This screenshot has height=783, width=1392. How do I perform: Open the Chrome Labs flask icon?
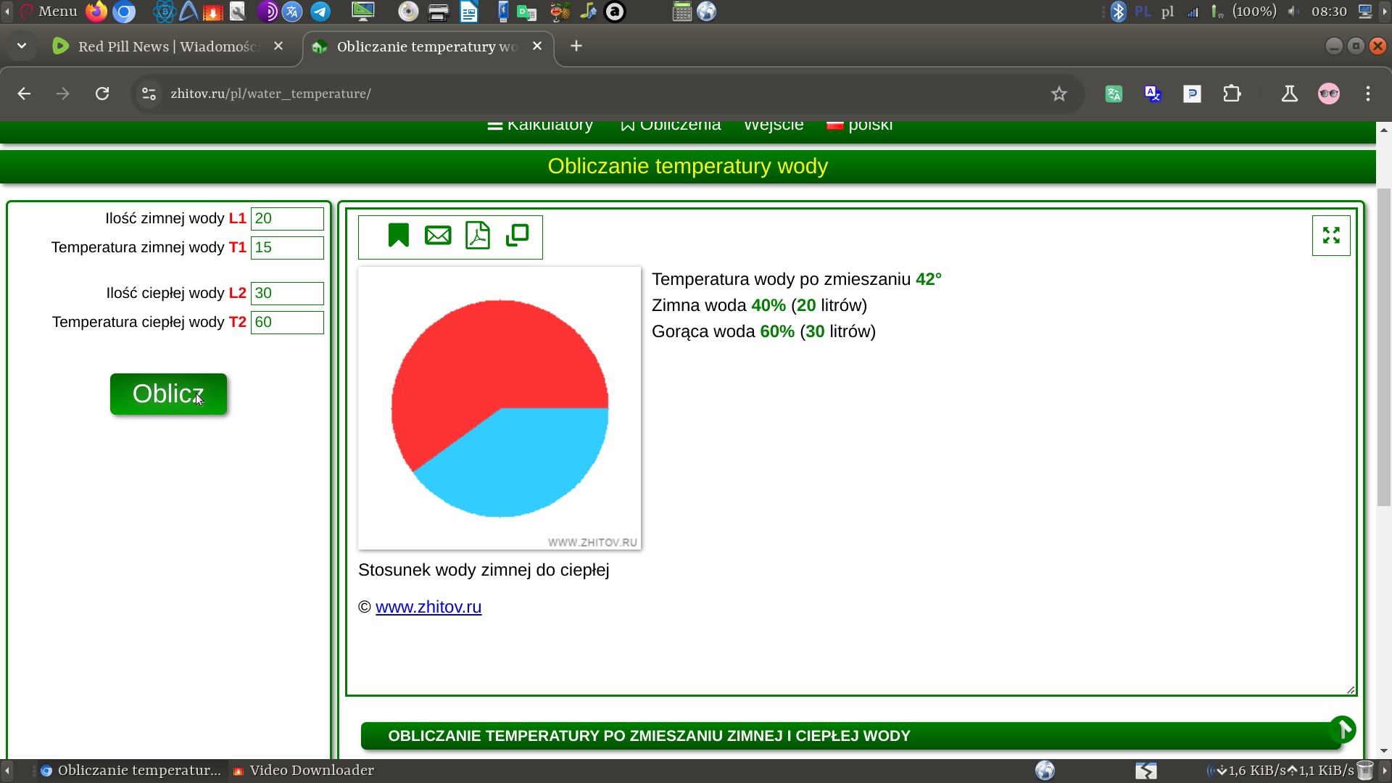[1290, 94]
